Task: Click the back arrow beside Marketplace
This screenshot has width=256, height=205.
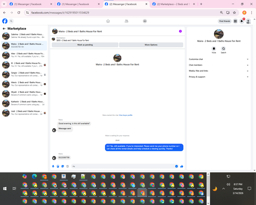Action: pyautogui.click(x=4, y=29)
